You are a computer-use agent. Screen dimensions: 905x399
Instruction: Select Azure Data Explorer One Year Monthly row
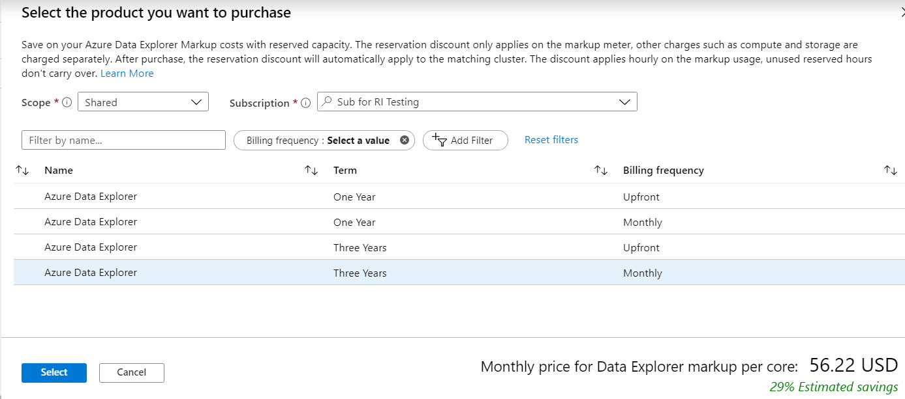click(459, 222)
